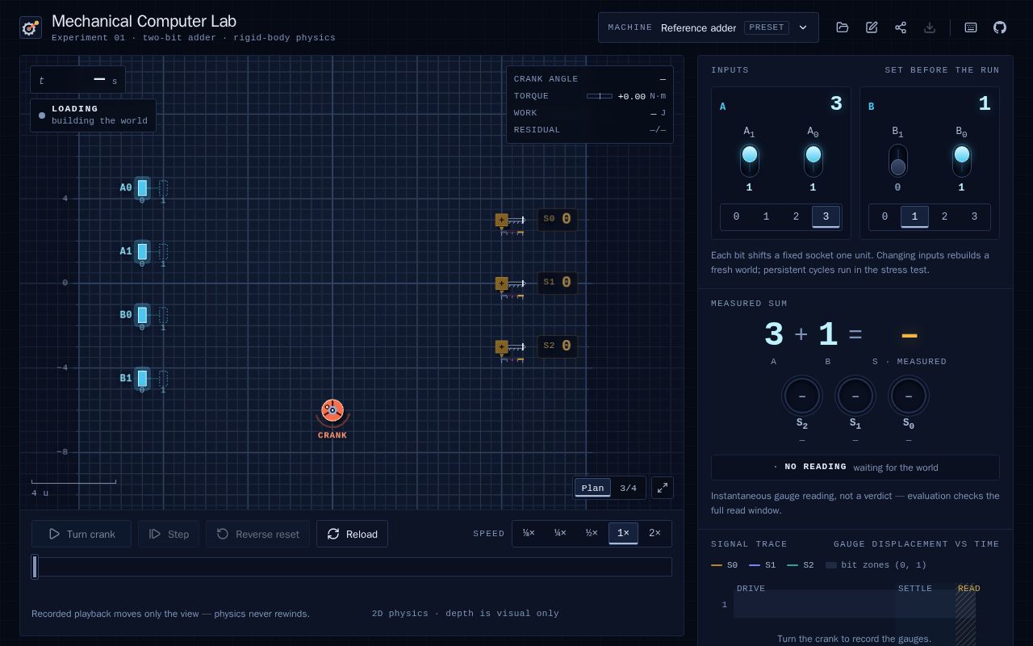Image resolution: width=1033 pixels, height=646 pixels.
Task: Click the A1 input socket block in canvas
Action: (142, 251)
